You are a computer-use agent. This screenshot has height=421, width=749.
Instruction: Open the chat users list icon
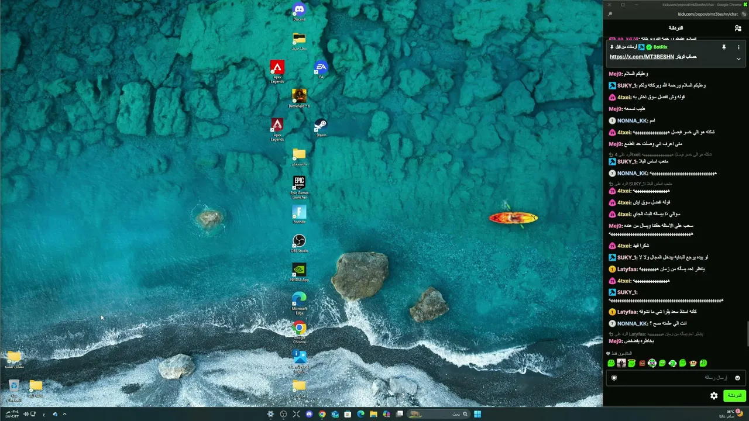[x=738, y=28]
